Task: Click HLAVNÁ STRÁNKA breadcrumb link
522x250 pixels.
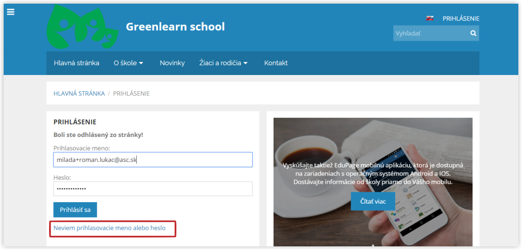Action: point(79,94)
